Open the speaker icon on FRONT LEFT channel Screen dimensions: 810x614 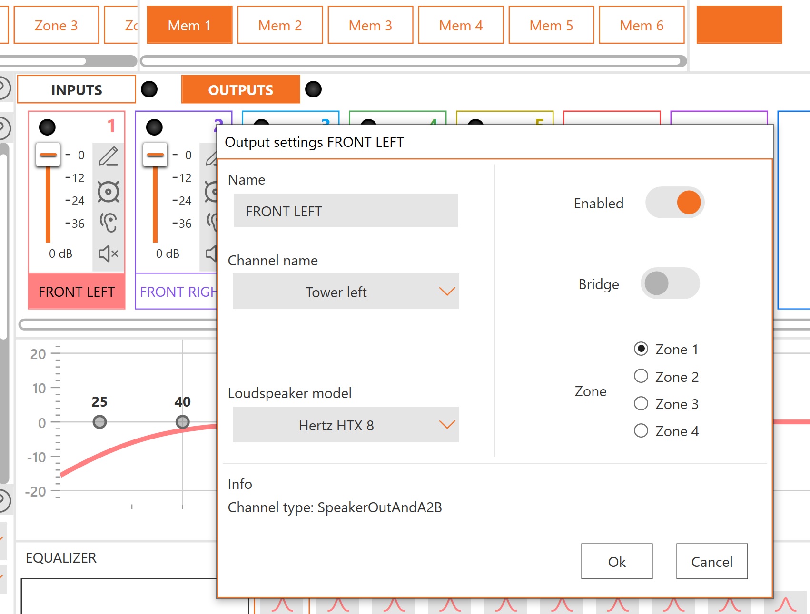click(x=108, y=192)
